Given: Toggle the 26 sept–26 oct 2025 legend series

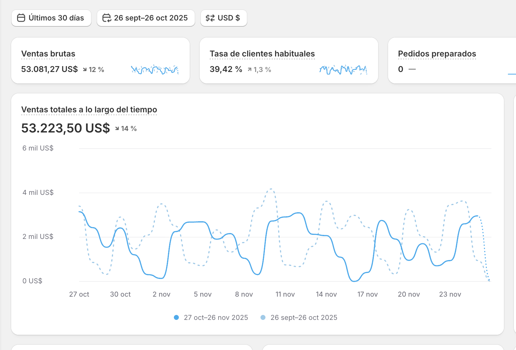Looking at the screenshot, I should pos(299,317).
